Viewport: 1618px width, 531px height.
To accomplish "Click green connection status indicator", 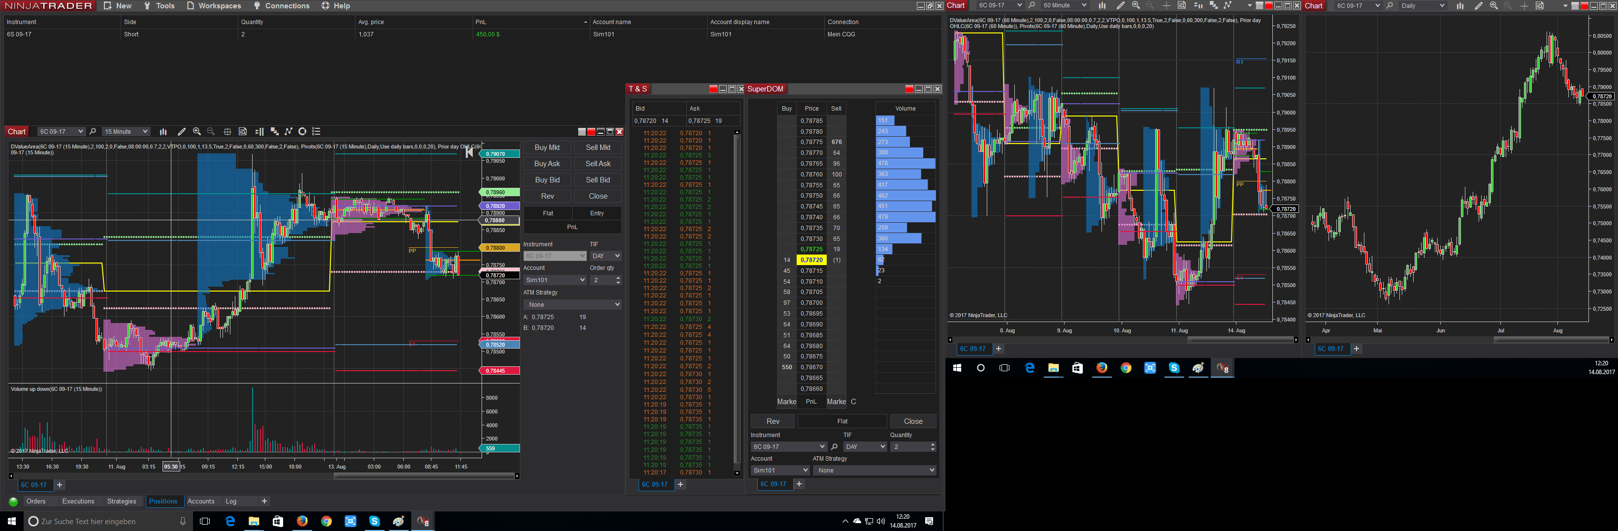I will 13,501.
